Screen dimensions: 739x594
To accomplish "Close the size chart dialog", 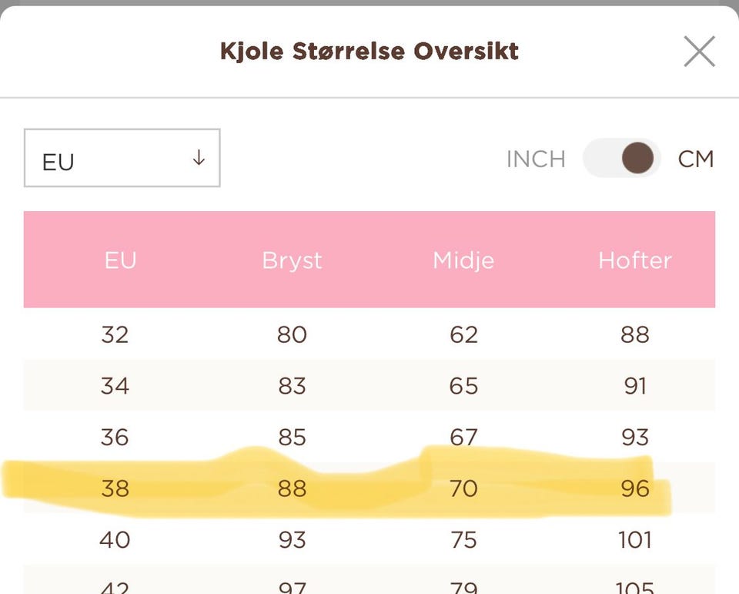I will pyautogui.click(x=699, y=52).
